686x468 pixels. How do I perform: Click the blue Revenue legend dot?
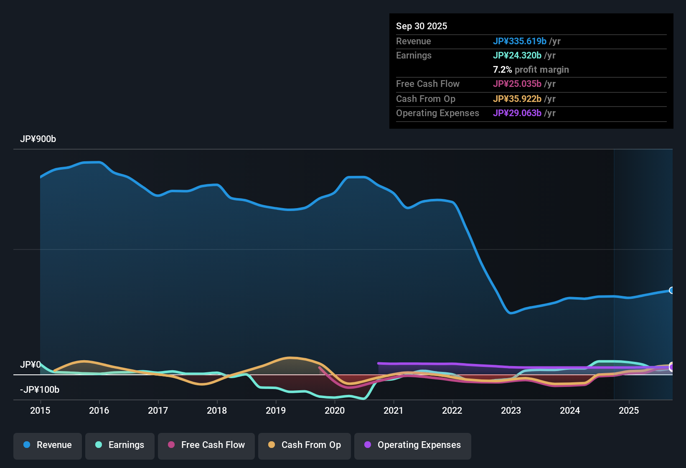(x=26, y=445)
